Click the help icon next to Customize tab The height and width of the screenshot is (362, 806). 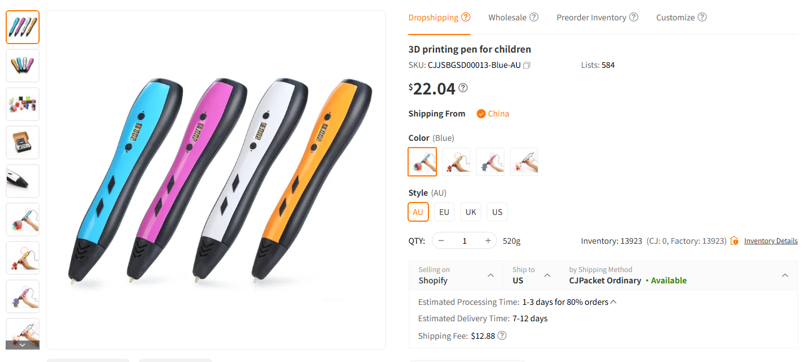[x=702, y=17]
